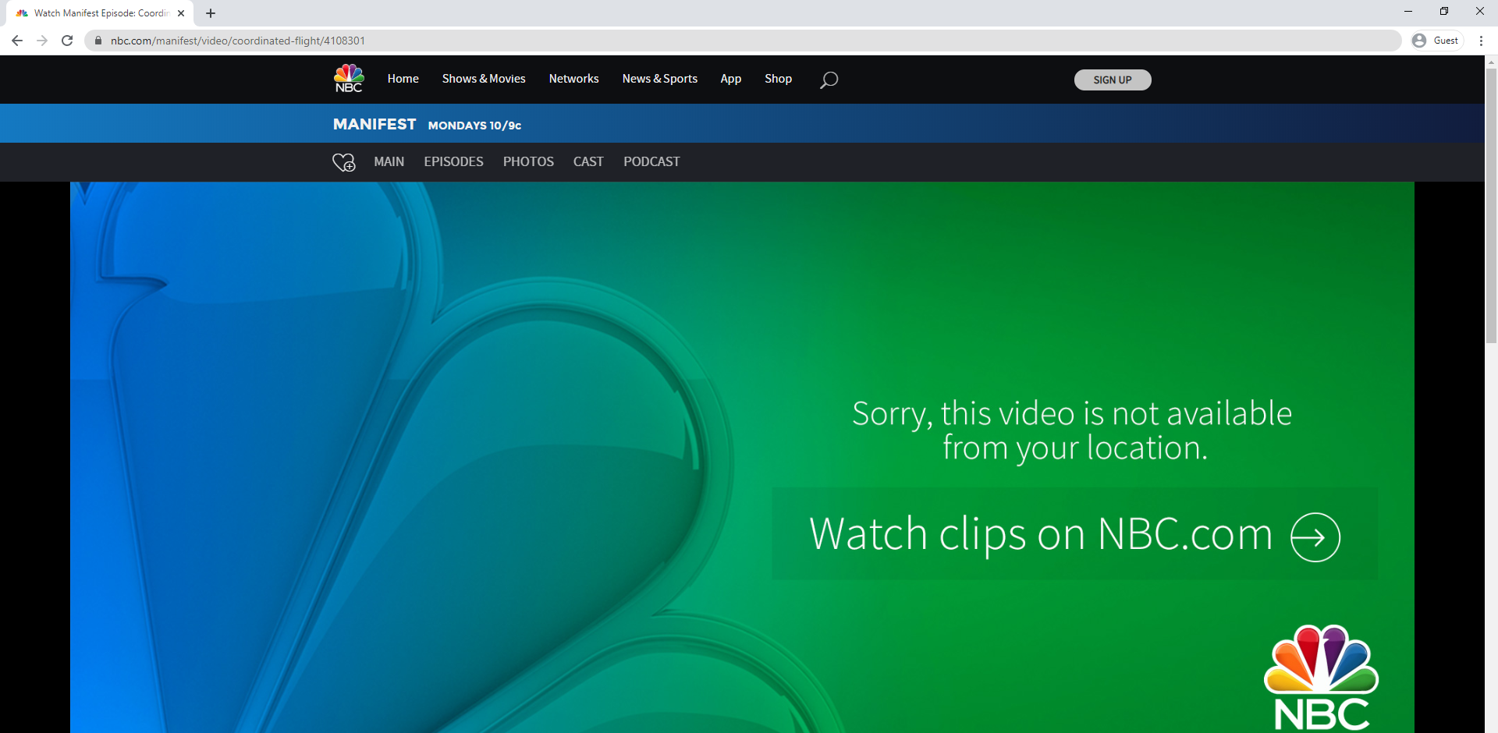Click the site information padlock icon
The width and height of the screenshot is (1498, 733).
(x=98, y=40)
